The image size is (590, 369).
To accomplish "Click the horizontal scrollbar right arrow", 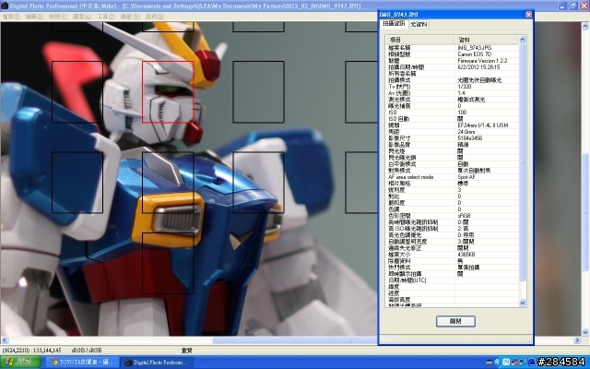I will pyautogui.click(x=577, y=340).
